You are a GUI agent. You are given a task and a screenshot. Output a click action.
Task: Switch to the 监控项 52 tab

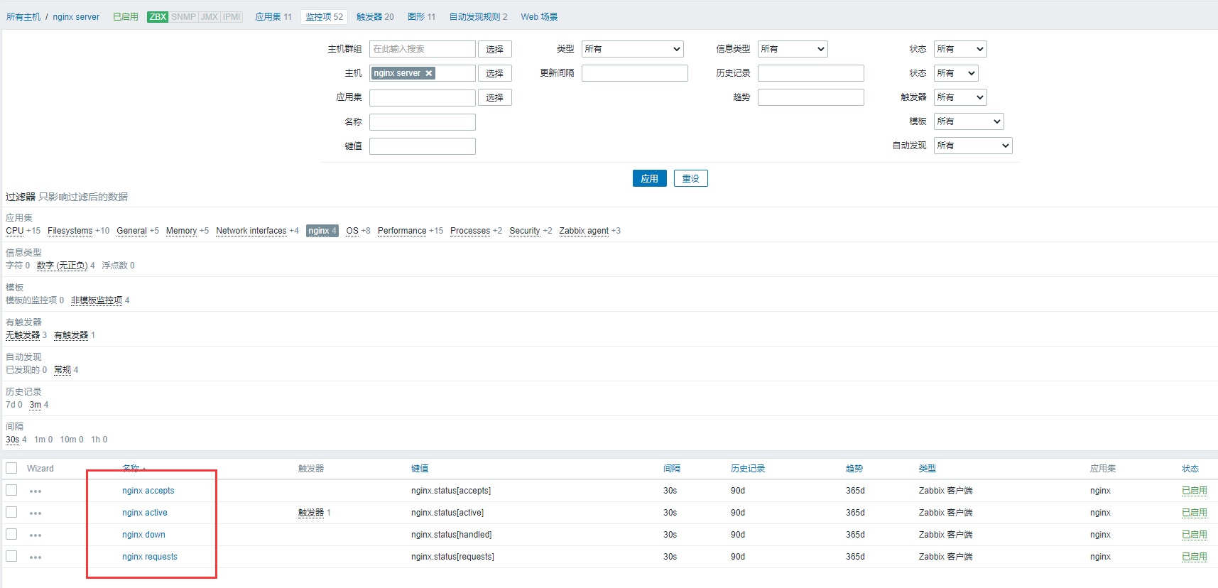click(325, 17)
